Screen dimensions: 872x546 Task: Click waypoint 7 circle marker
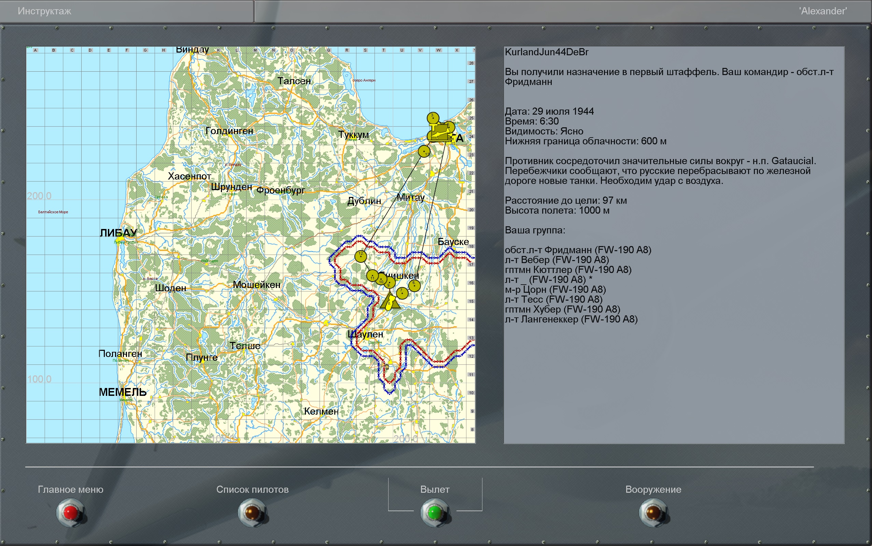402,293
